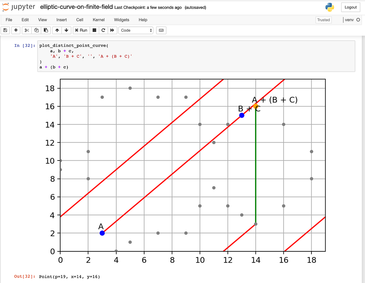Viewport: 365px width, 283px height.
Task: Cut selected cells with scissors icon
Action: (x=26, y=30)
